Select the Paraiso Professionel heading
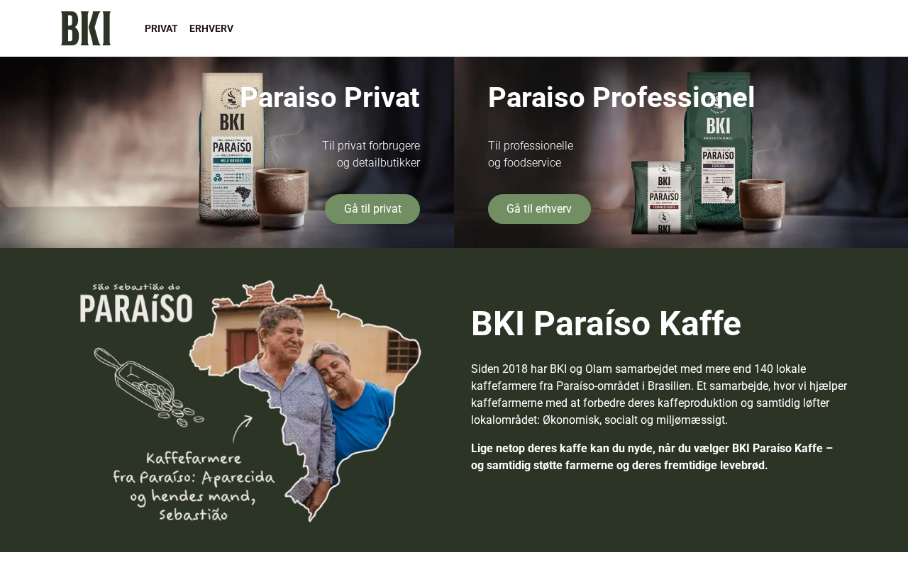Viewport: 908px width, 567px height. point(621,98)
